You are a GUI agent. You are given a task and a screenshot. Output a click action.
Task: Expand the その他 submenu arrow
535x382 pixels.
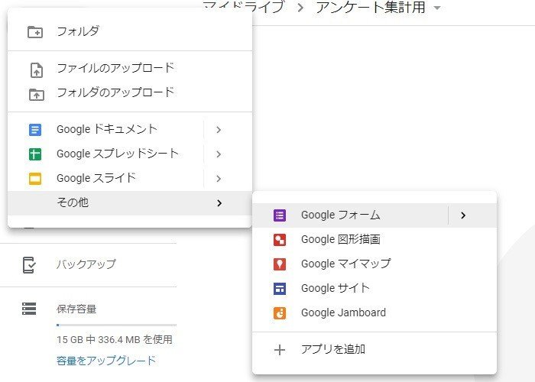click(x=219, y=203)
